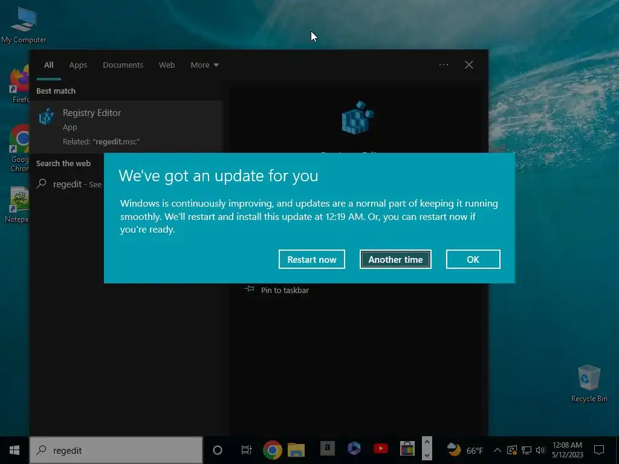Screen dimensions: 619x464
Task: Open Task View from taskbar
Action: pos(247,450)
